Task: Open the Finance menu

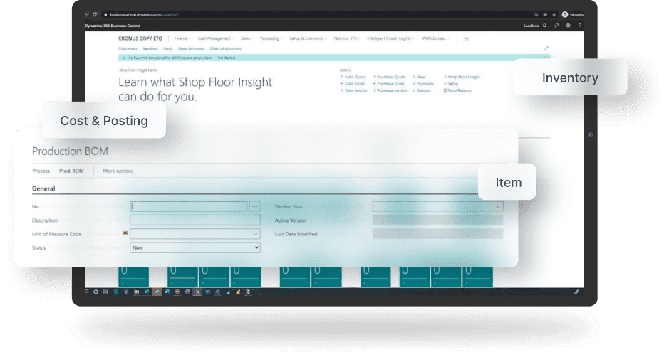Action: [182, 38]
